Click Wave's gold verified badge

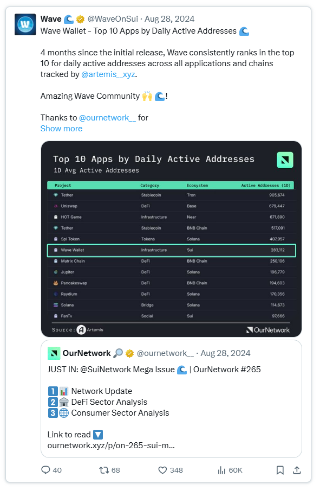(x=81, y=20)
